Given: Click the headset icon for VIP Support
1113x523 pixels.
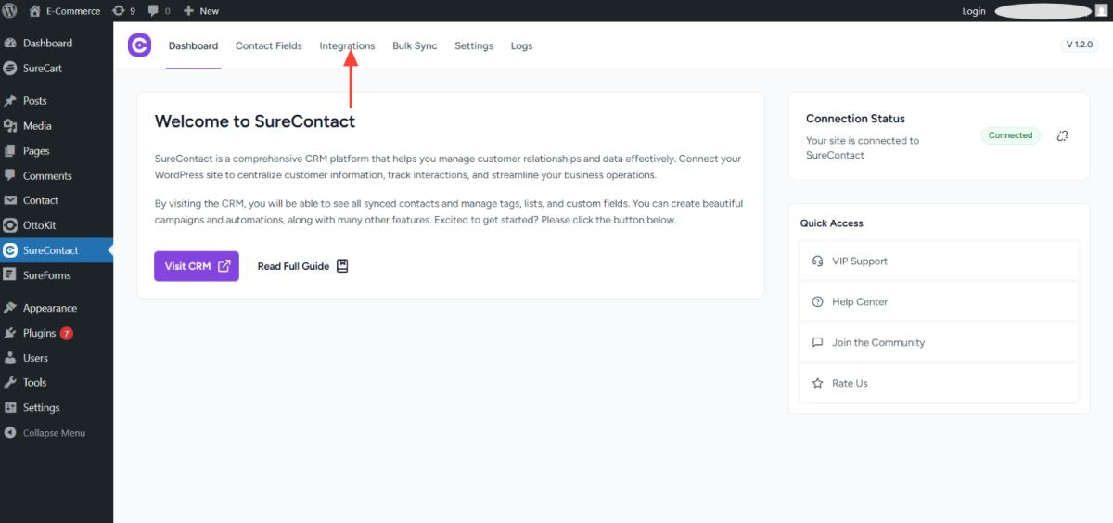Looking at the screenshot, I should [x=817, y=261].
